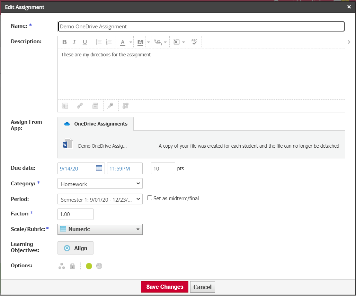Open the Scale/Rubric Numeric dropdown
Screen dimensions: 356x296
pos(100,229)
